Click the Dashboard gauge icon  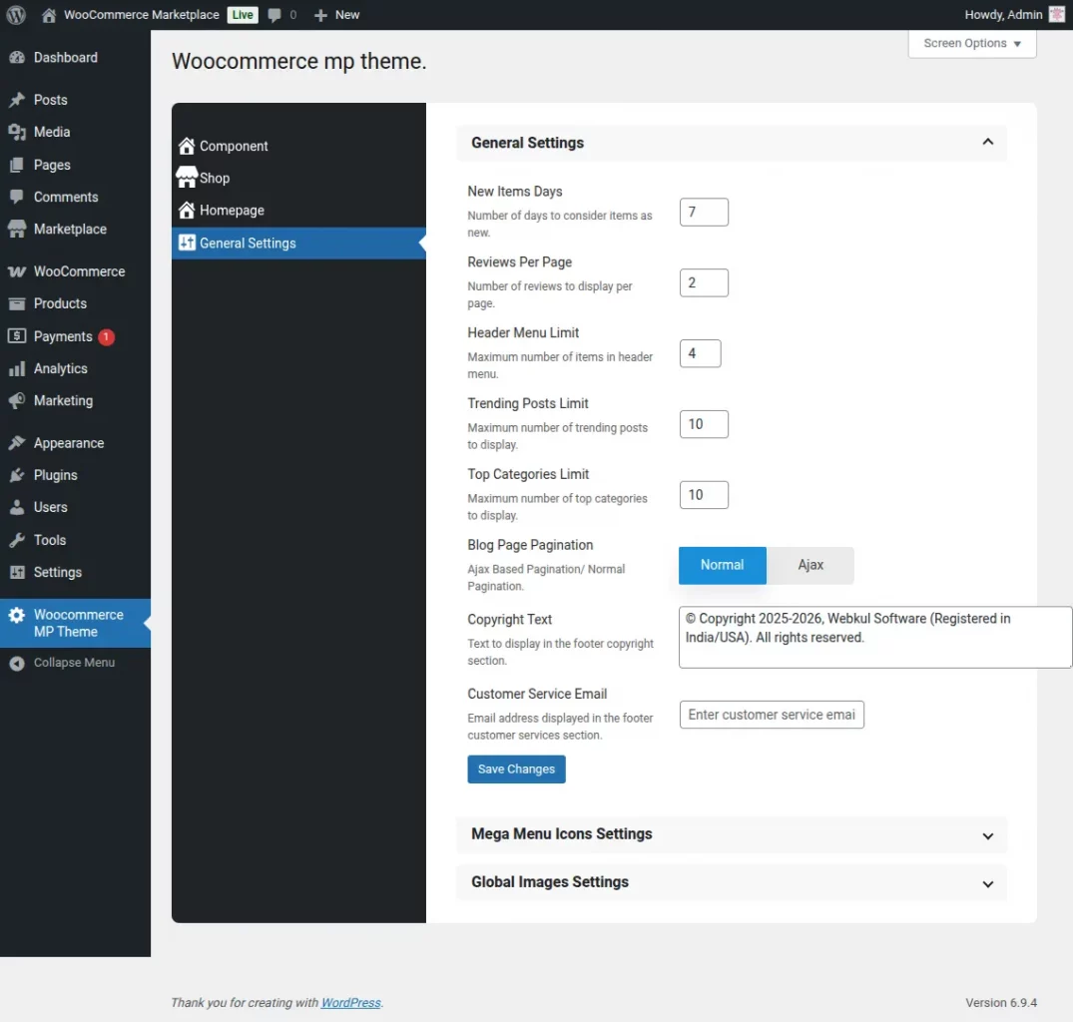click(x=17, y=58)
